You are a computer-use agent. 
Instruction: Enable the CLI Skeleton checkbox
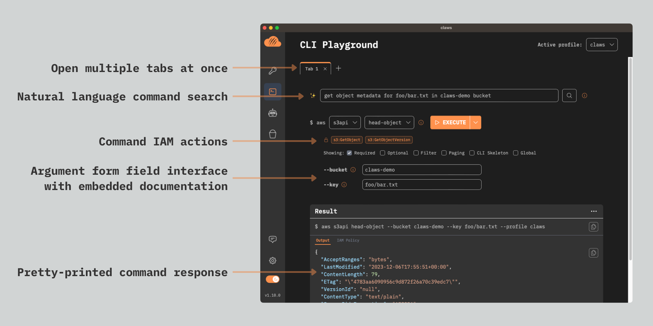472,153
